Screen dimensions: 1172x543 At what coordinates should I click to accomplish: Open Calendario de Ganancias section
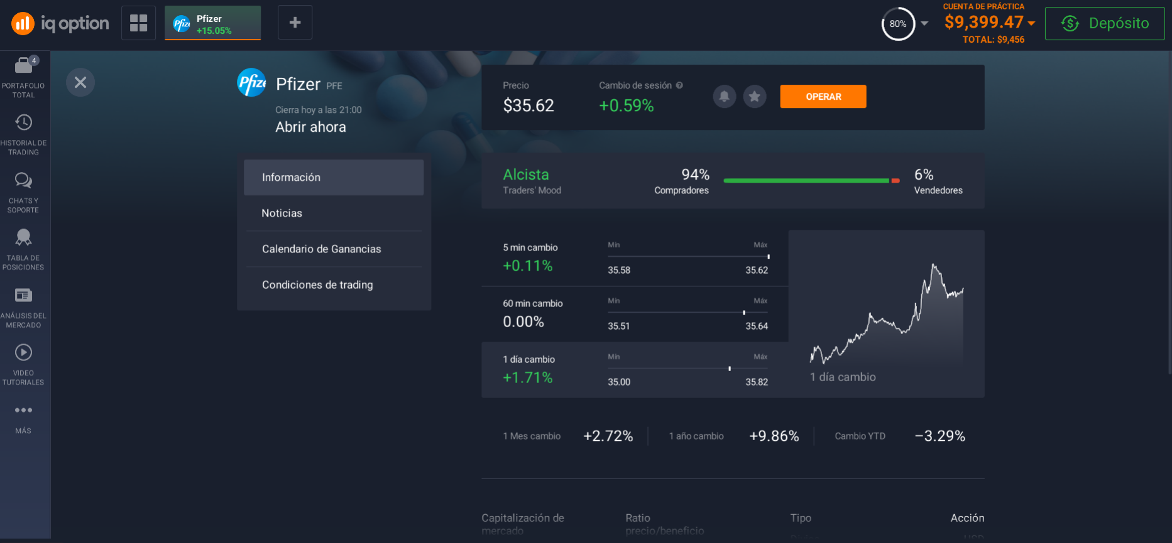click(x=334, y=249)
